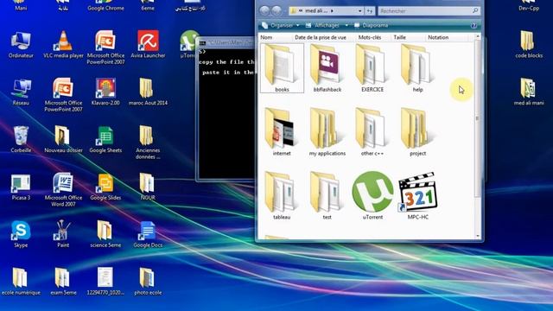Open Avira Launcher shortcut
553x311 pixels.
148,45
